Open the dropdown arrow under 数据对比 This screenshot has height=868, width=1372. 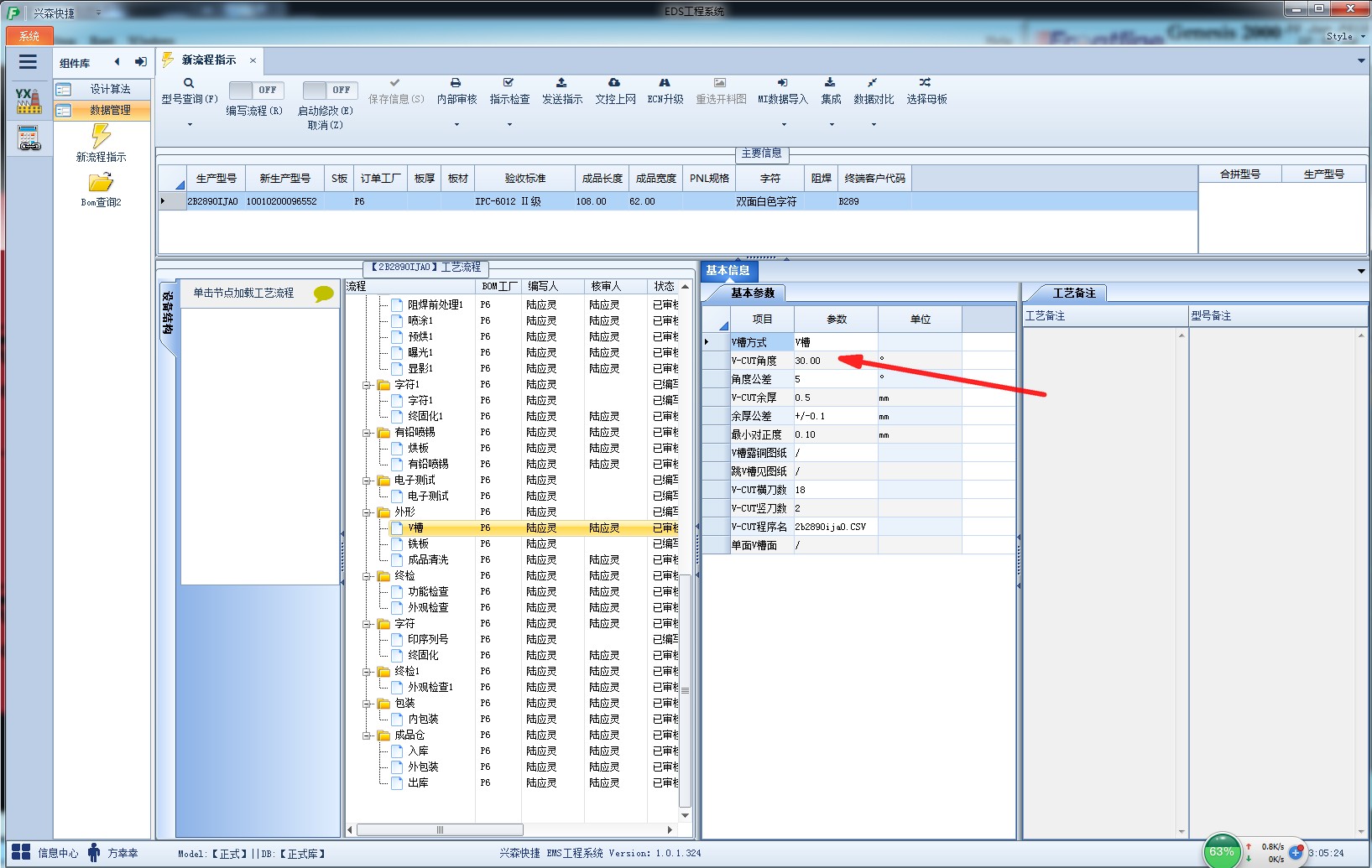tap(874, 125)
